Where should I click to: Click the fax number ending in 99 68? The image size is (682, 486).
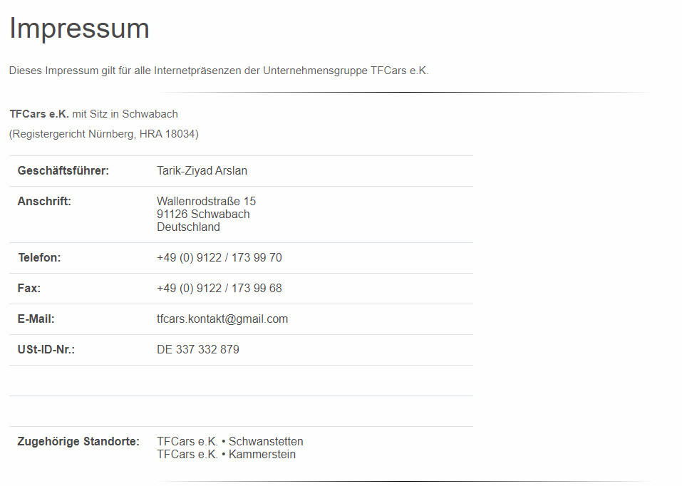tap(219, 289)
